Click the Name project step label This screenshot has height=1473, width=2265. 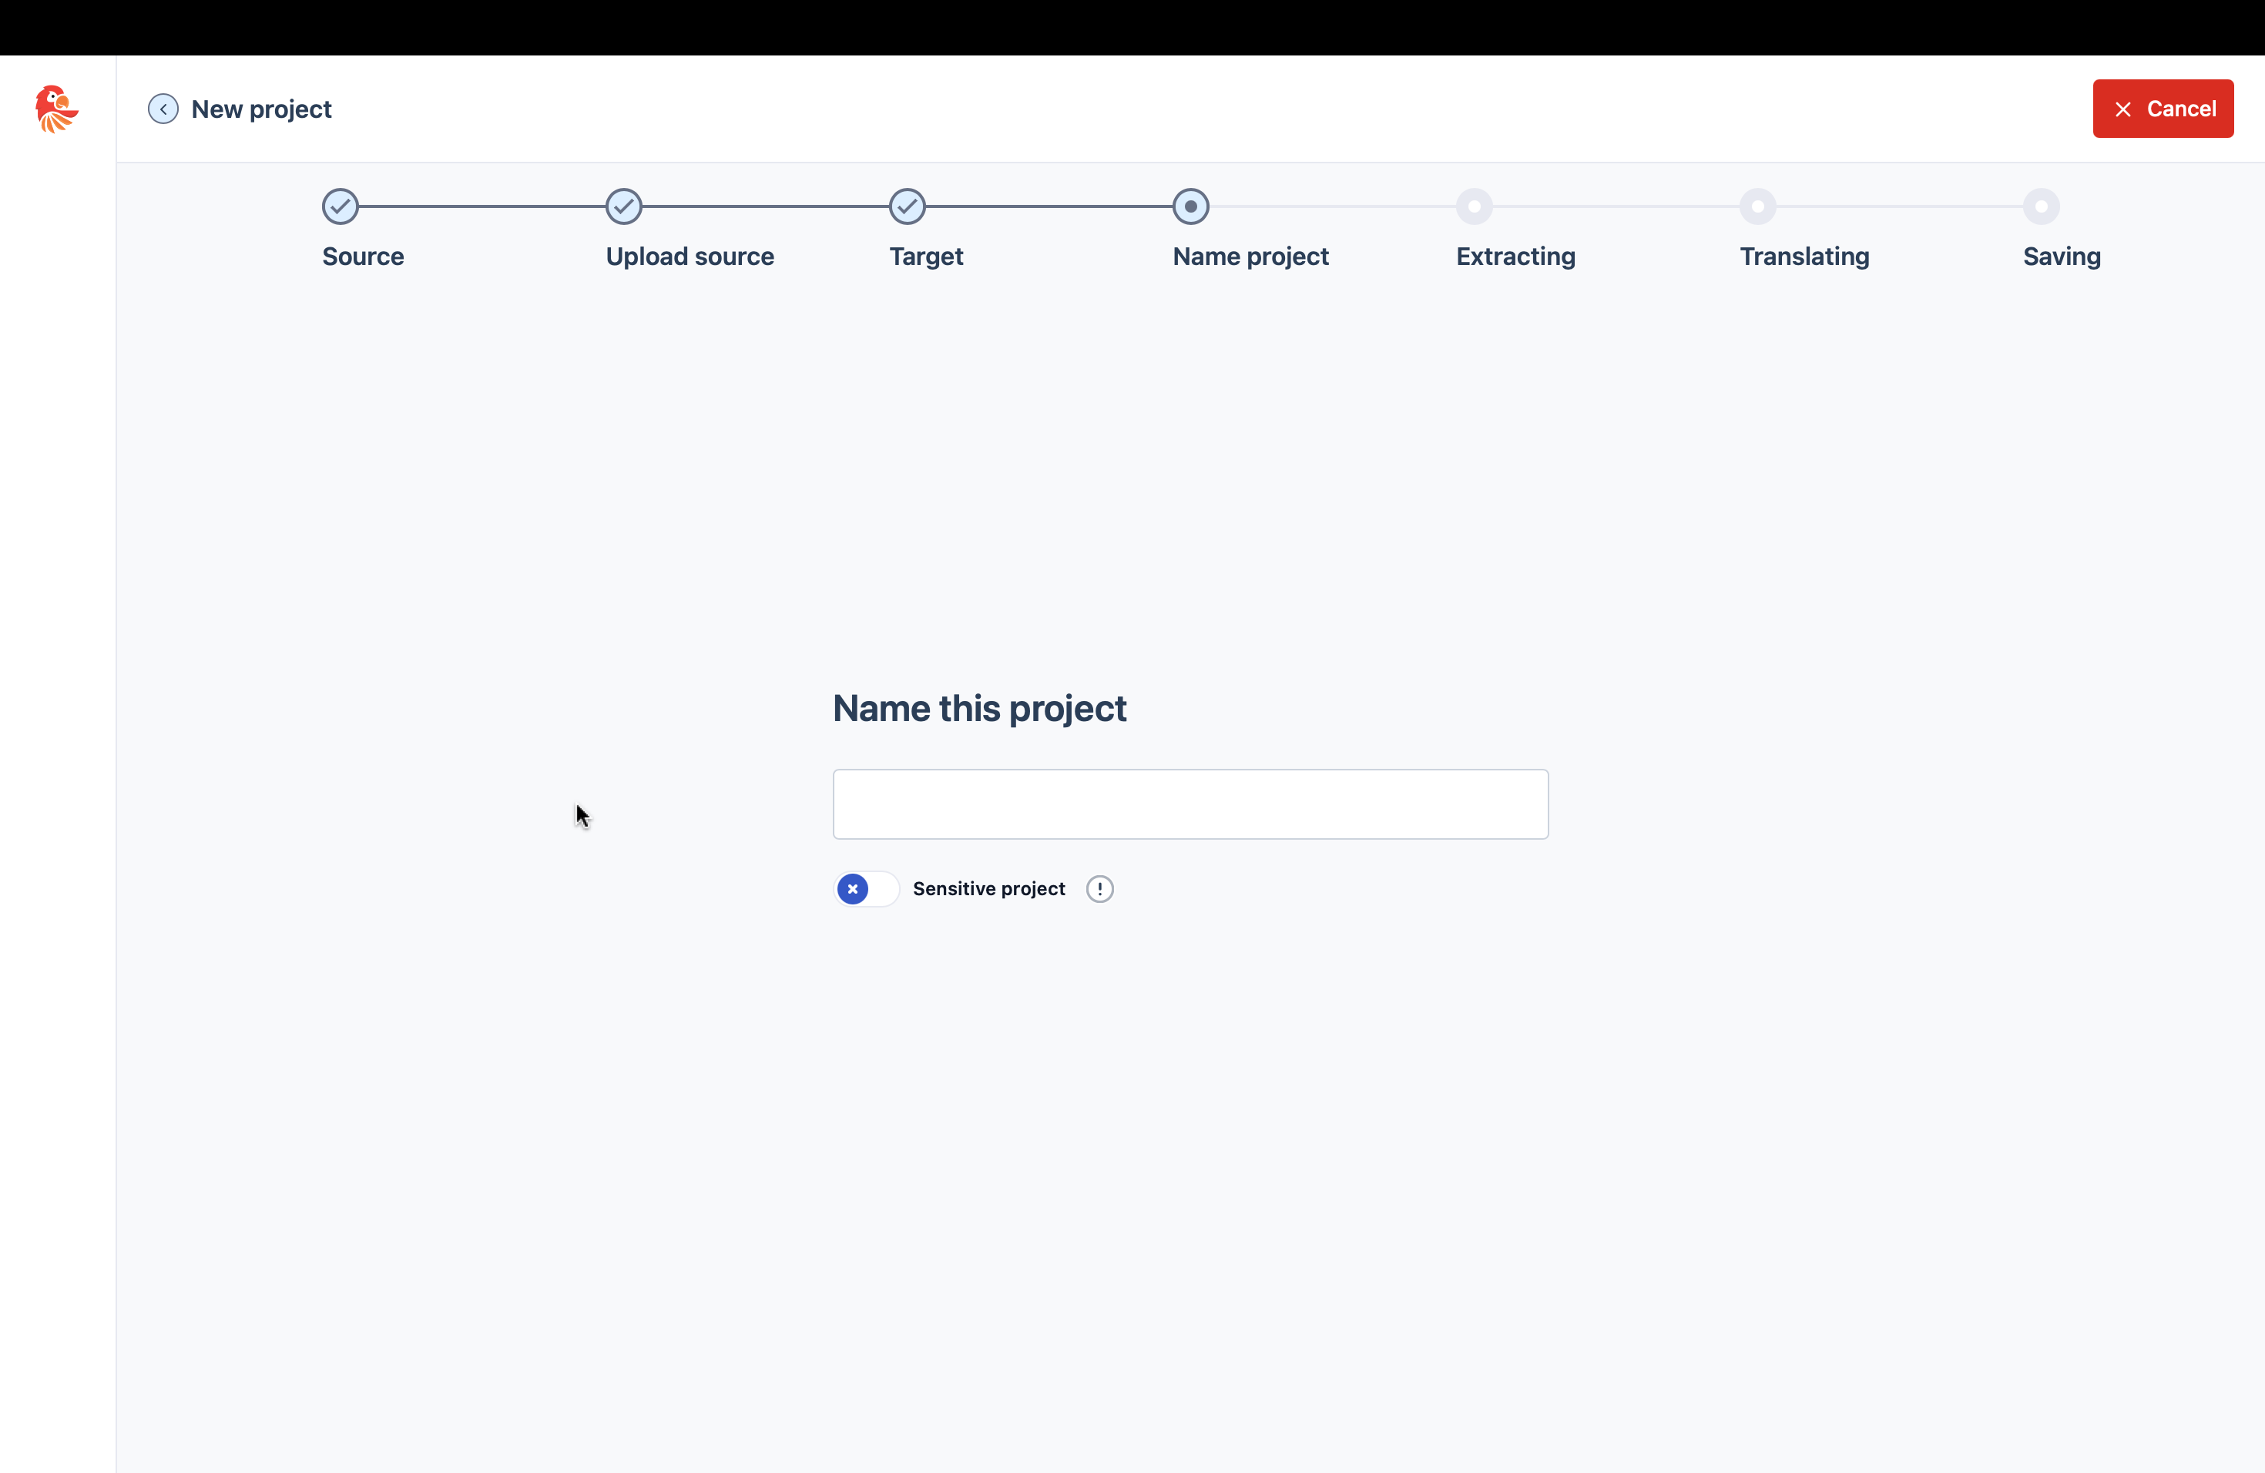click(x=1250, y=257)
